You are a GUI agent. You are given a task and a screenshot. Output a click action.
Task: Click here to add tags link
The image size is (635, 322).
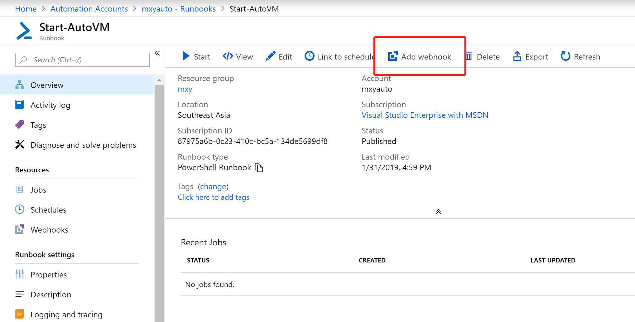pyautogui.click(x=214, y=197)
